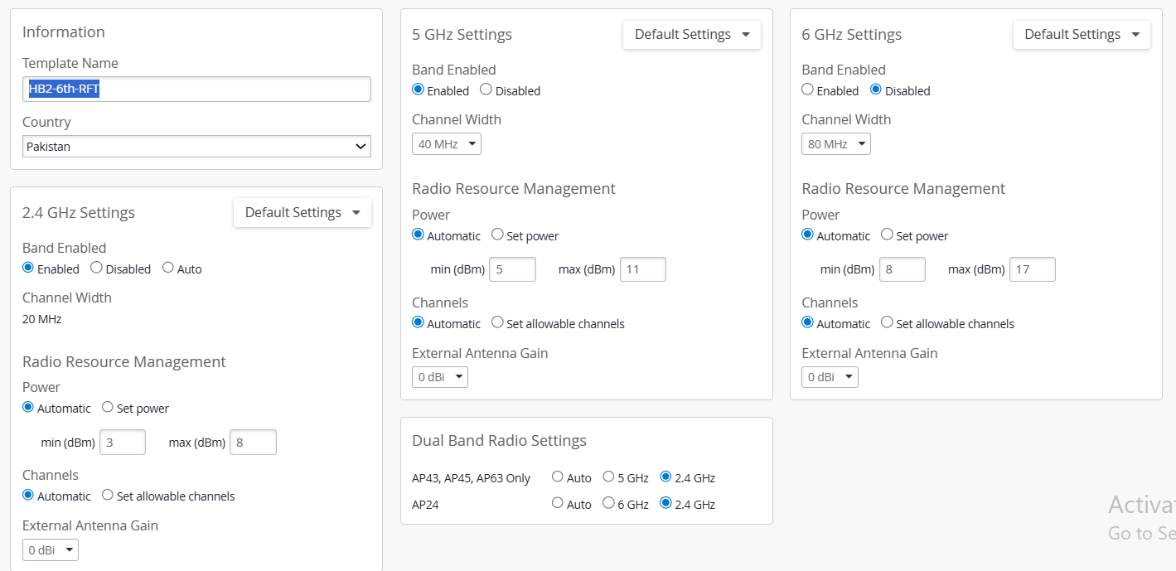Viewport: 1176px width, 571px height.
Task: Select 5 GHz for AP43, AP45, AP63
Action: pos(608,477)
